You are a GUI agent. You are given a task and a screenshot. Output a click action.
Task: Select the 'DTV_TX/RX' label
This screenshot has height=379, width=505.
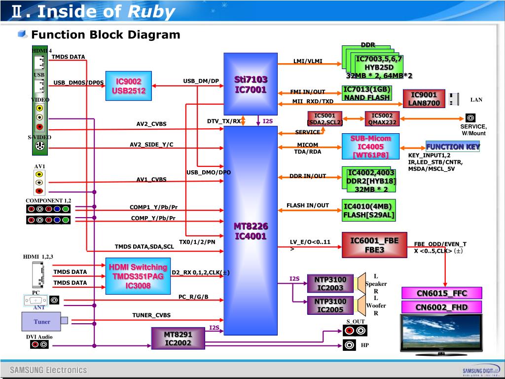tap(224, 121)
